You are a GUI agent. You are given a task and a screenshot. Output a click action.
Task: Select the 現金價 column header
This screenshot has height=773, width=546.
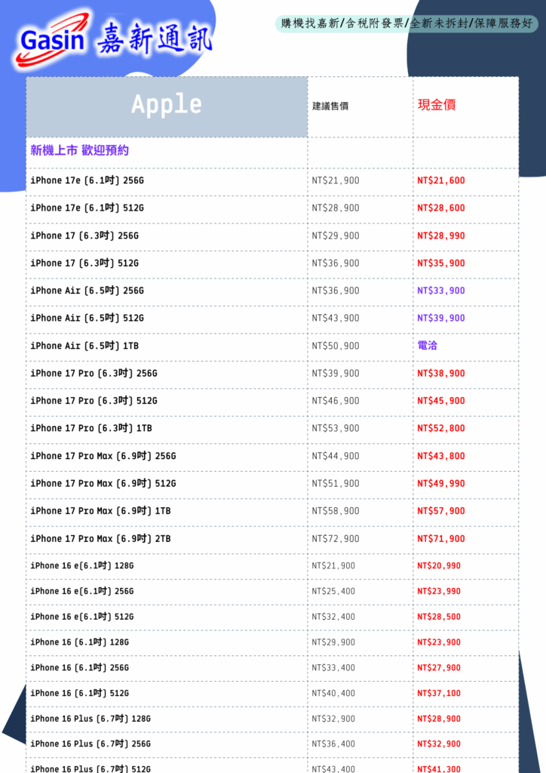[437, 105]
